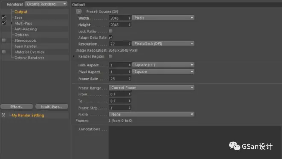Open the Pixel Aspect Square dropdown

163,72
